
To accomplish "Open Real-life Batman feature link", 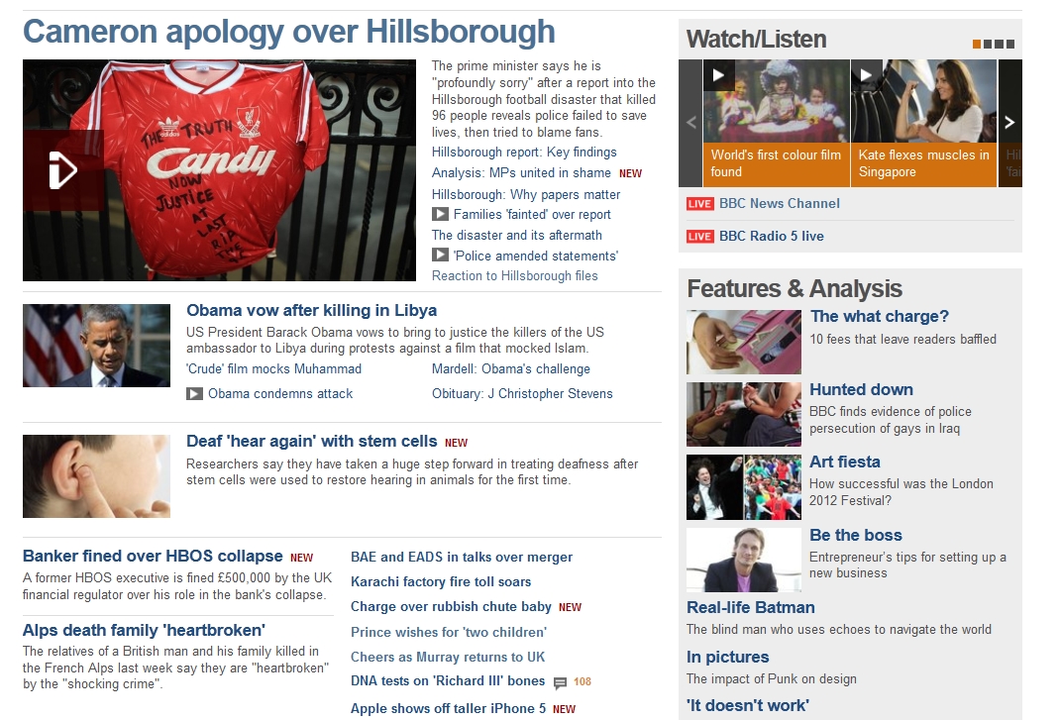I will pyautogui.click(x=750, y=607).
